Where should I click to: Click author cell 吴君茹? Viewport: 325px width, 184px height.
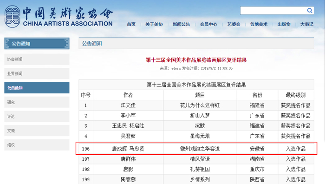click(x=128, y=136)
